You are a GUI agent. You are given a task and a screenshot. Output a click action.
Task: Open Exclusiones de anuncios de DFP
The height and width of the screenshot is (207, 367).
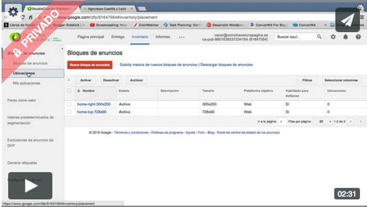coord(30,143)
